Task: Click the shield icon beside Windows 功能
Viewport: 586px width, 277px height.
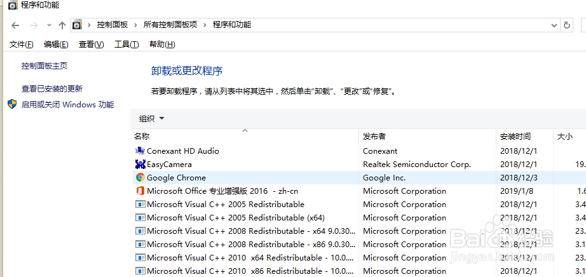Action: coord(12,104)
